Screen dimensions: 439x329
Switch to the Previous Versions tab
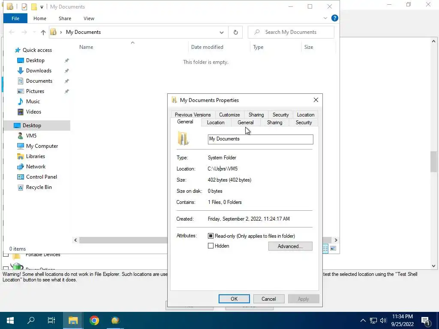coord(192,115)
